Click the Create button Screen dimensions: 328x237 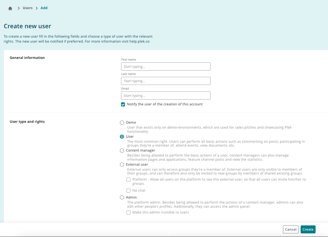pos(308,230)
